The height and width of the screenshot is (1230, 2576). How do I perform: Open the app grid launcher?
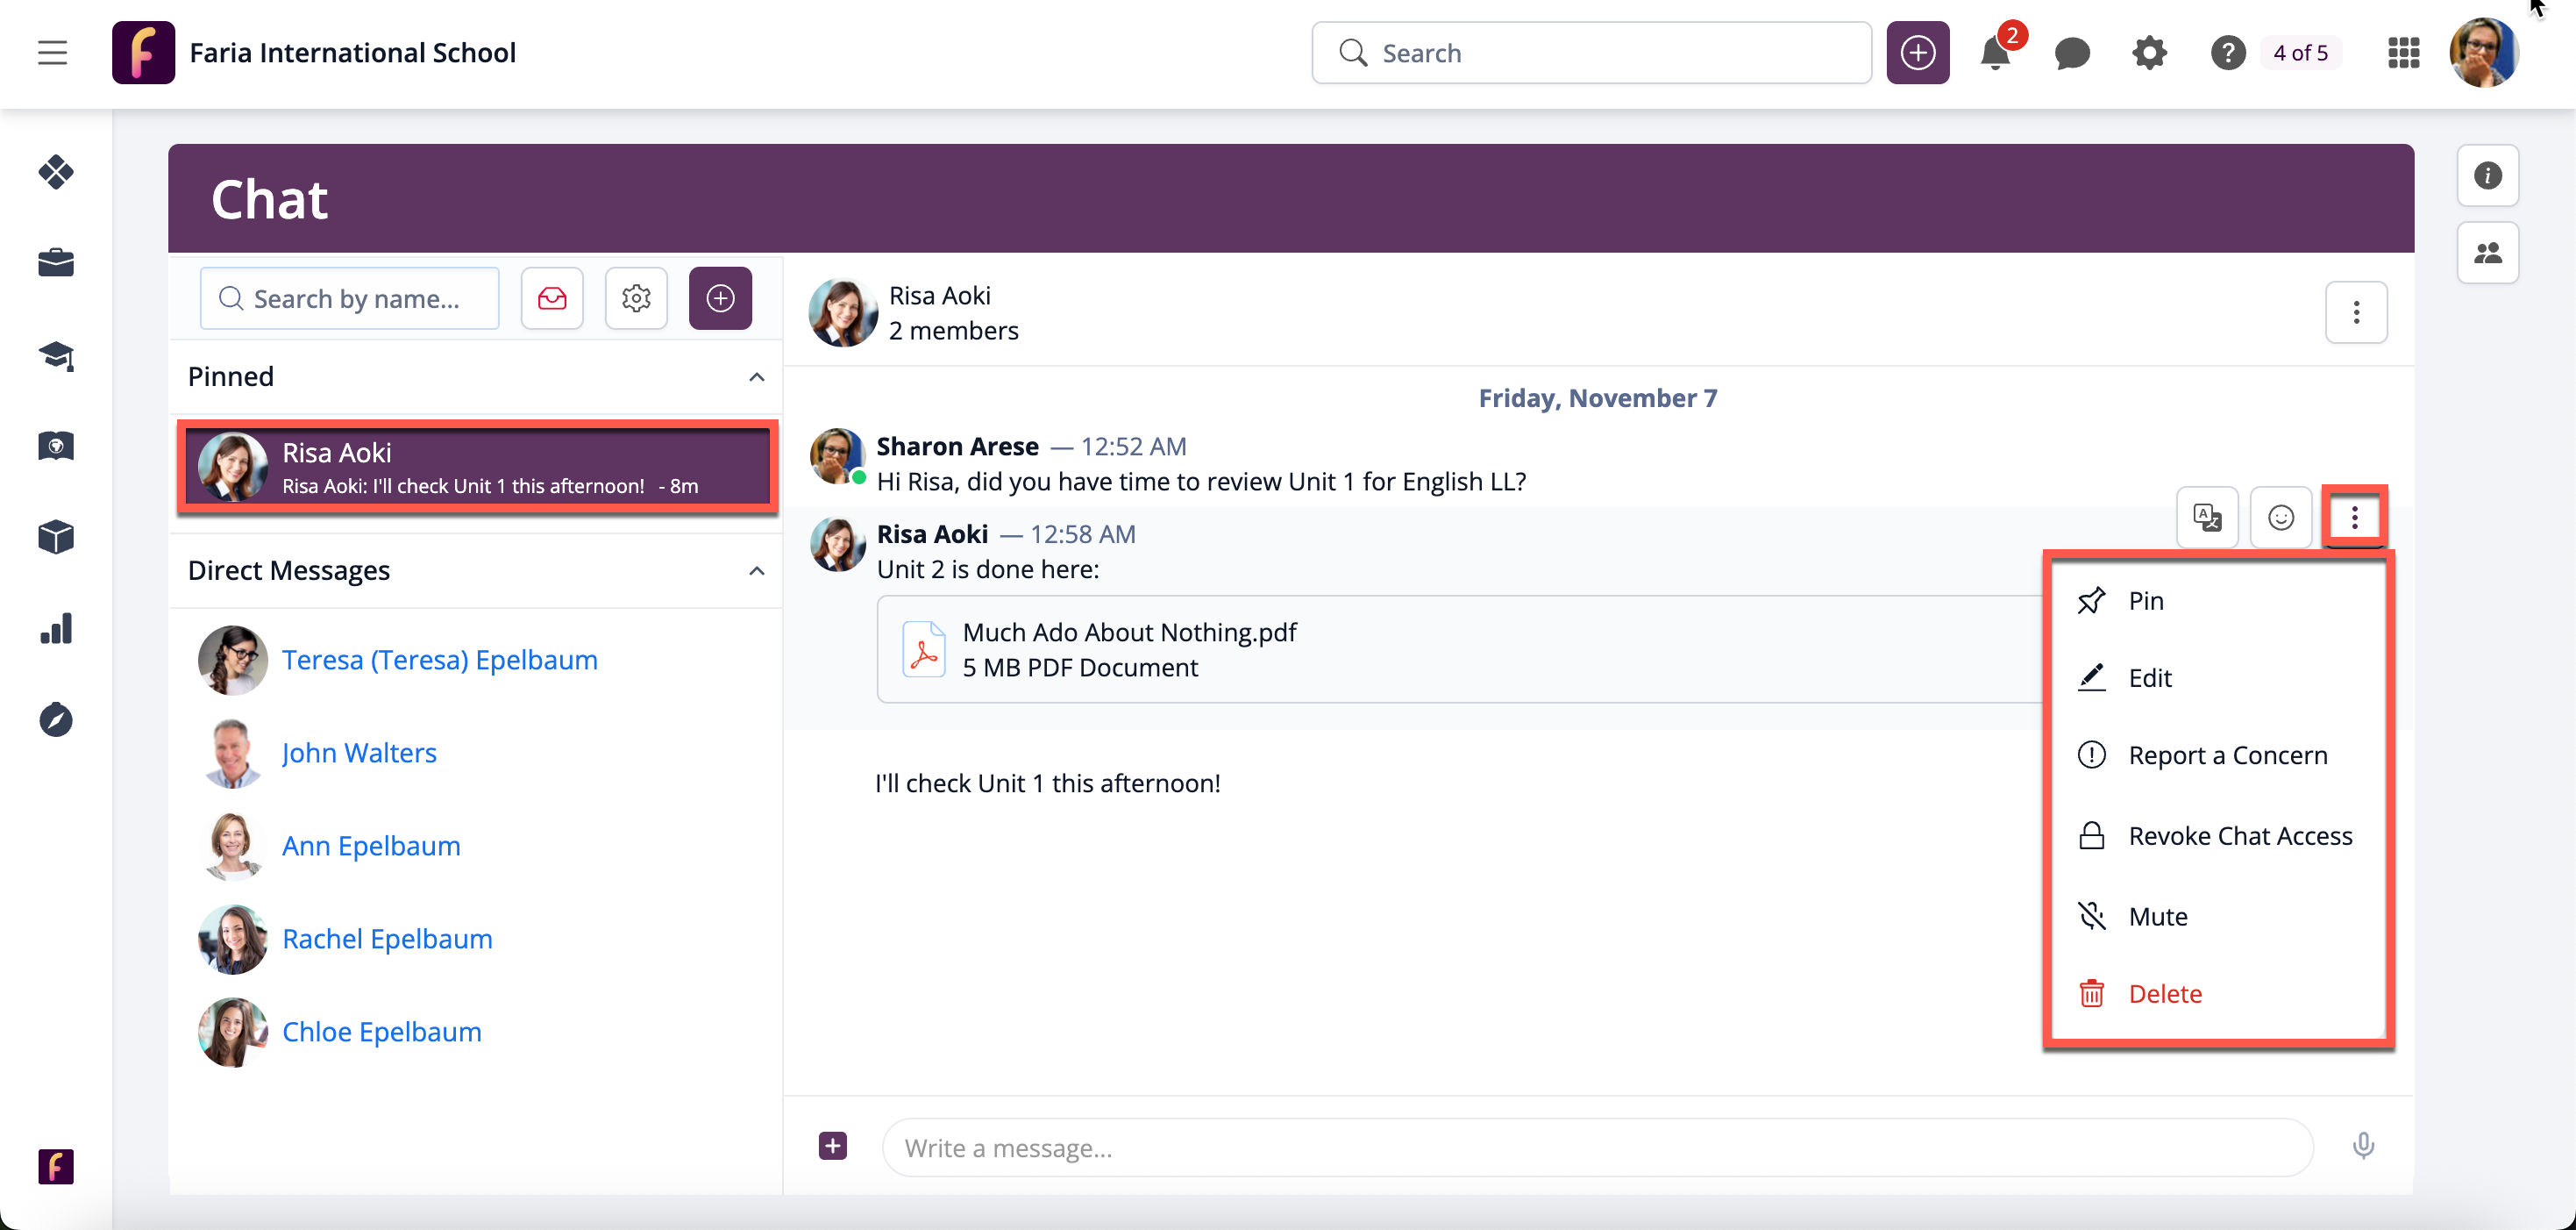[2403, 52]
